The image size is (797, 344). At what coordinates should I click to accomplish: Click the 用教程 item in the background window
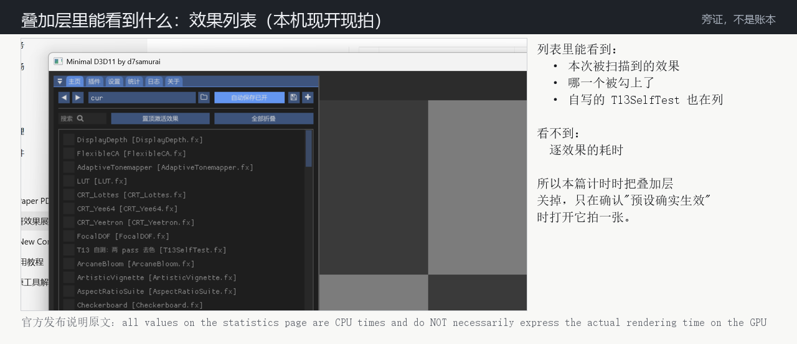(32, 262)
